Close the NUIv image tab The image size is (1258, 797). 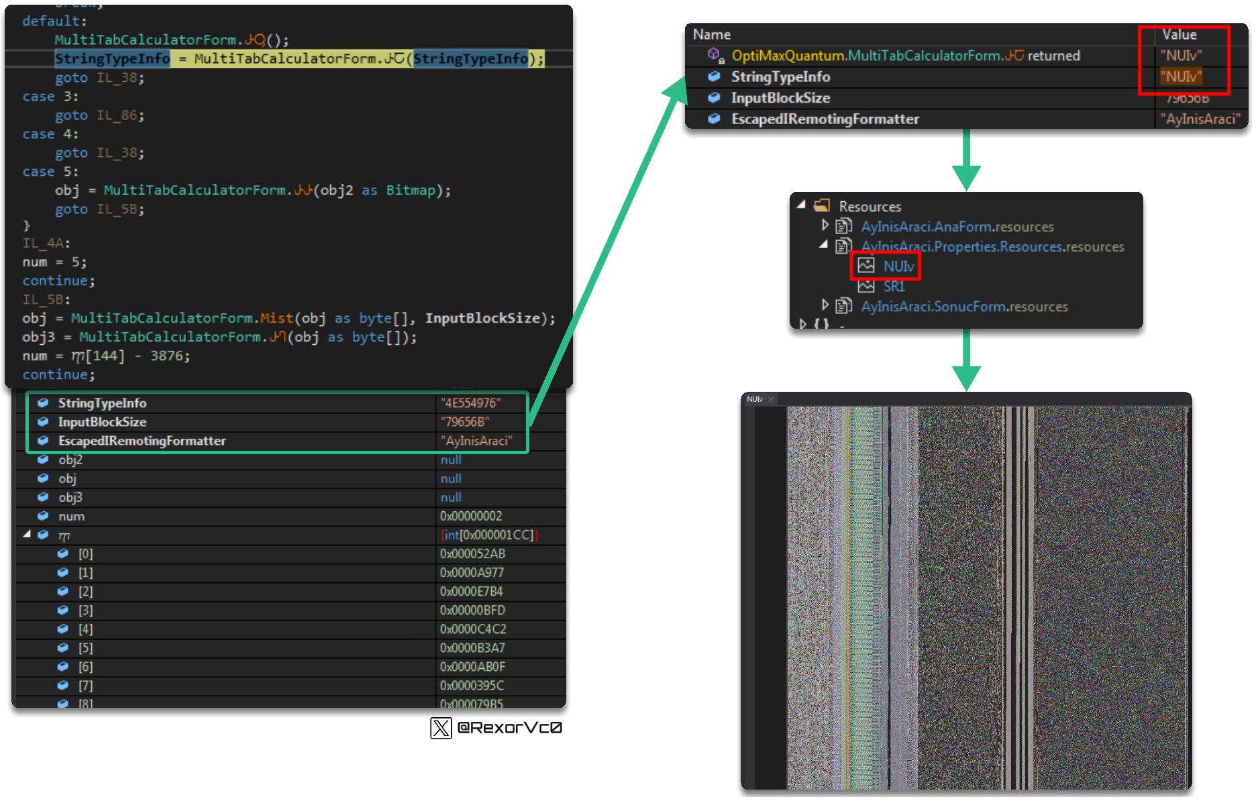[x=772, y=399]
